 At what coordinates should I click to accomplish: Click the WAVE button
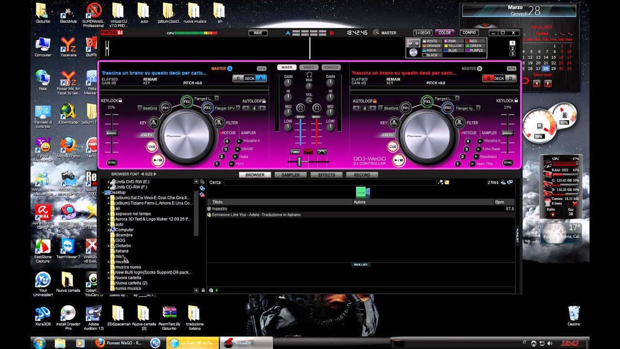click(258, 33)
